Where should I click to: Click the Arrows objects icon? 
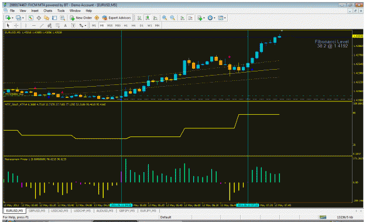point(81,25)
